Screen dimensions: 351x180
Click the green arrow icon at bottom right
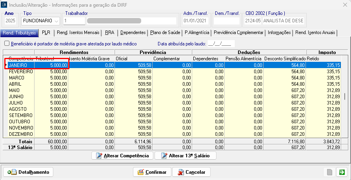pyautogui.click(x=342, y=172)
